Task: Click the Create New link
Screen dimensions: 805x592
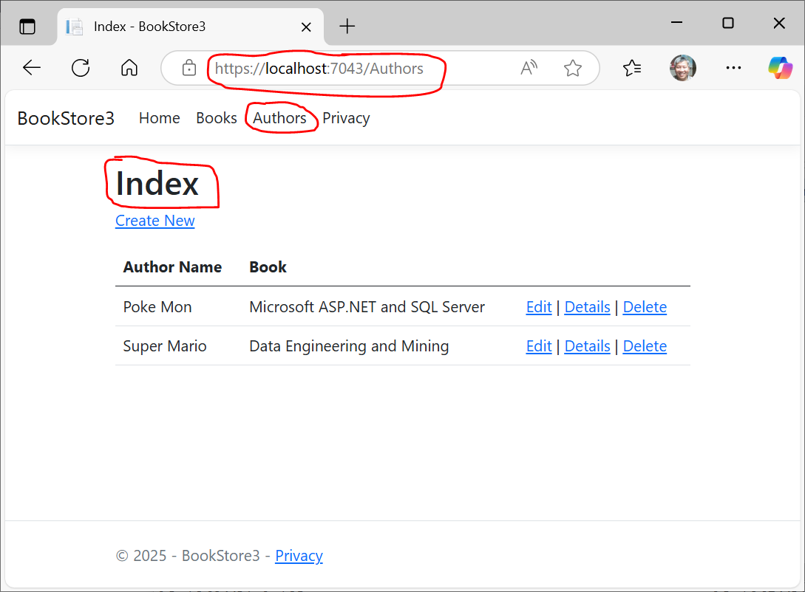Action: [155, 221]
